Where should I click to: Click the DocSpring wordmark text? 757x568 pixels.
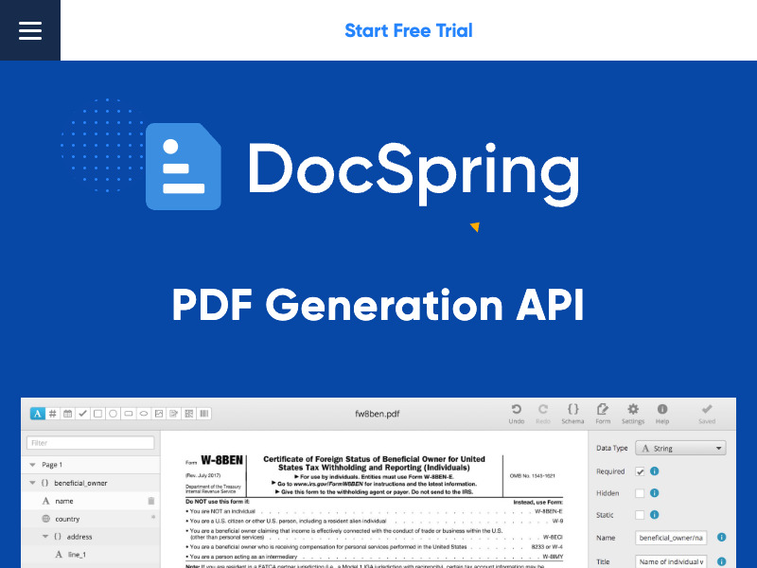click(x=414, y=174)
